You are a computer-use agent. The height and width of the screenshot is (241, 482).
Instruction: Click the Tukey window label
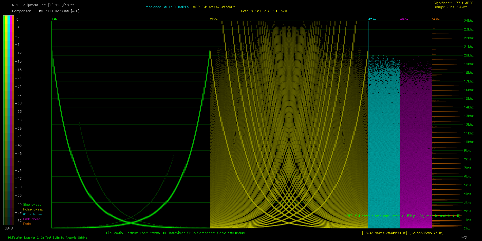pyautogui.click(x=462, y=237)
